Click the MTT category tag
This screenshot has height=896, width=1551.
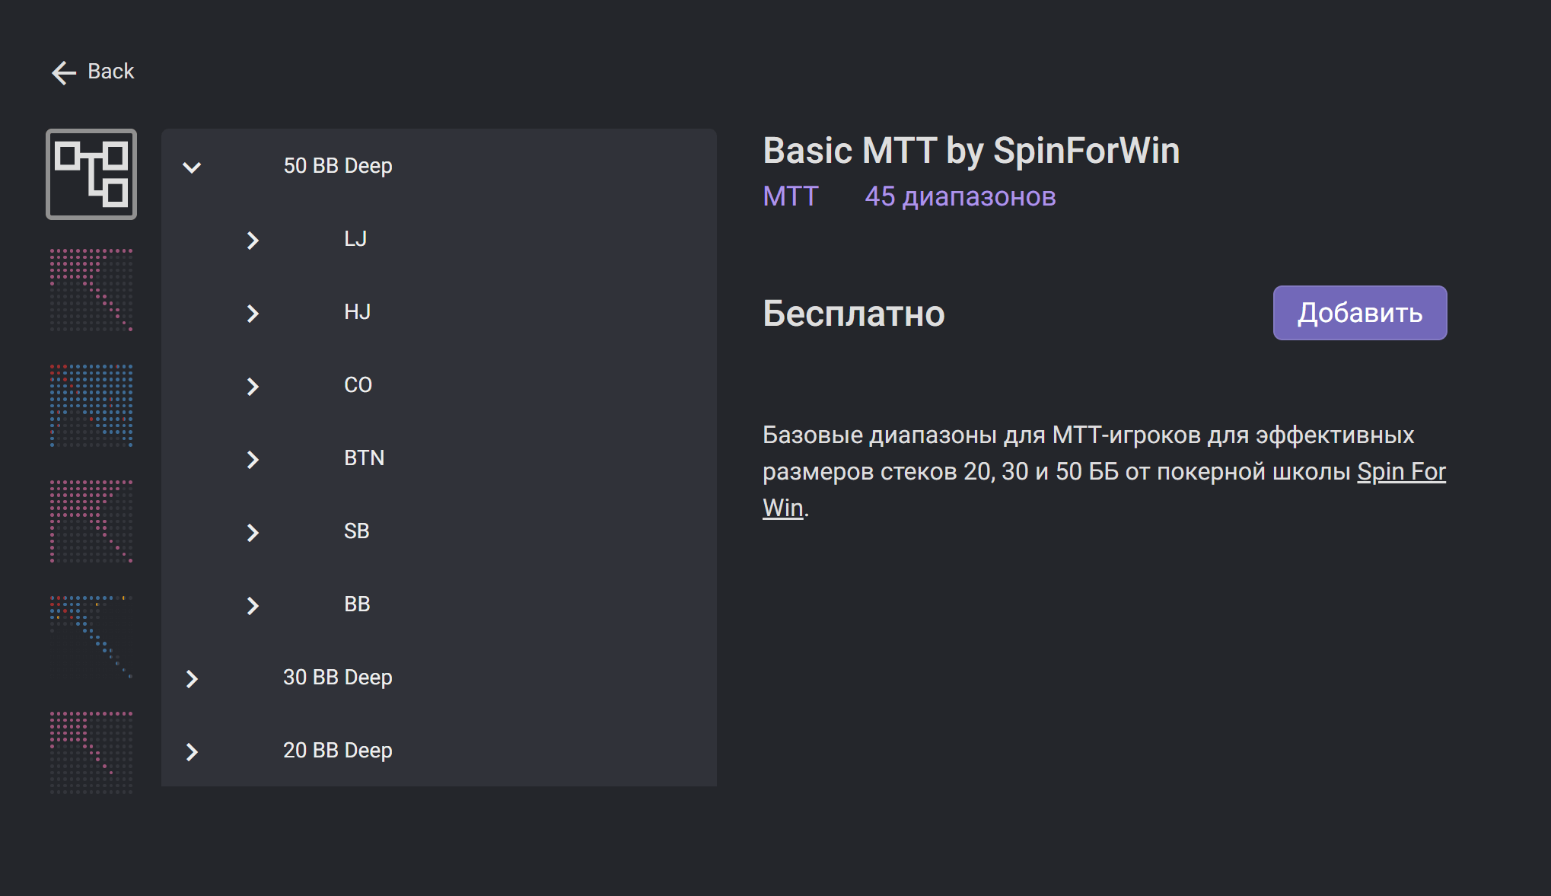pyautogui.click(x=790, y=196)
